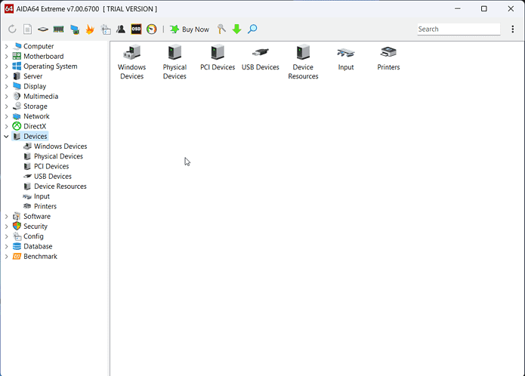This screenshot has width=525, height=376.
Task: Click the memory RAM chip toolbar icon
Action: (x=58, y=29)
